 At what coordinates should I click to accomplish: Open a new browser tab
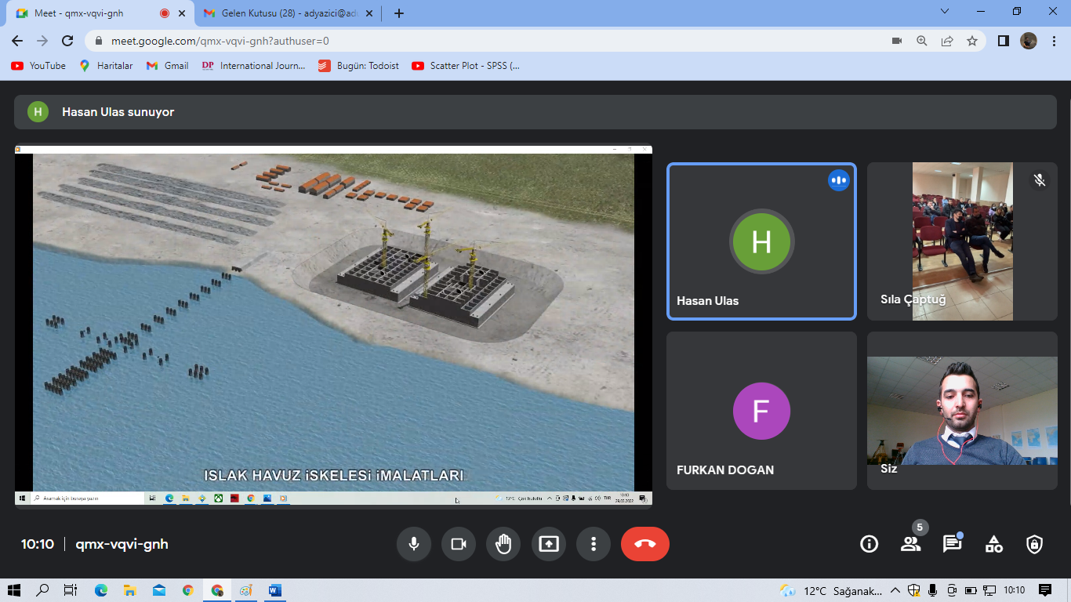tap(399, 13)
